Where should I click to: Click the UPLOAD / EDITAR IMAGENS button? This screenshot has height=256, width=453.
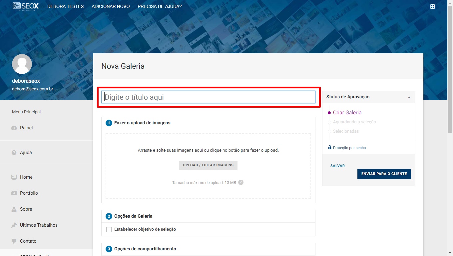(208, 165)
